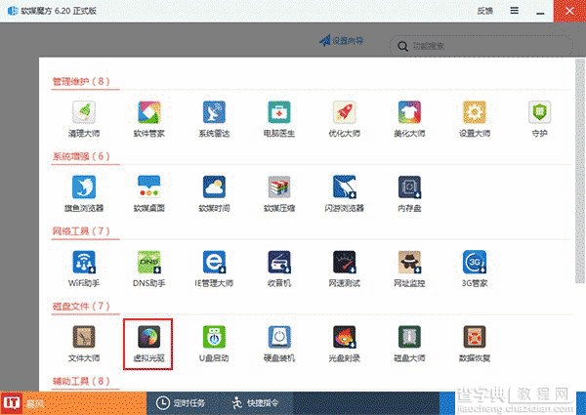Launch U盘启动 tool
This screenshot has height=415, width=586.
tap(214, 344)
